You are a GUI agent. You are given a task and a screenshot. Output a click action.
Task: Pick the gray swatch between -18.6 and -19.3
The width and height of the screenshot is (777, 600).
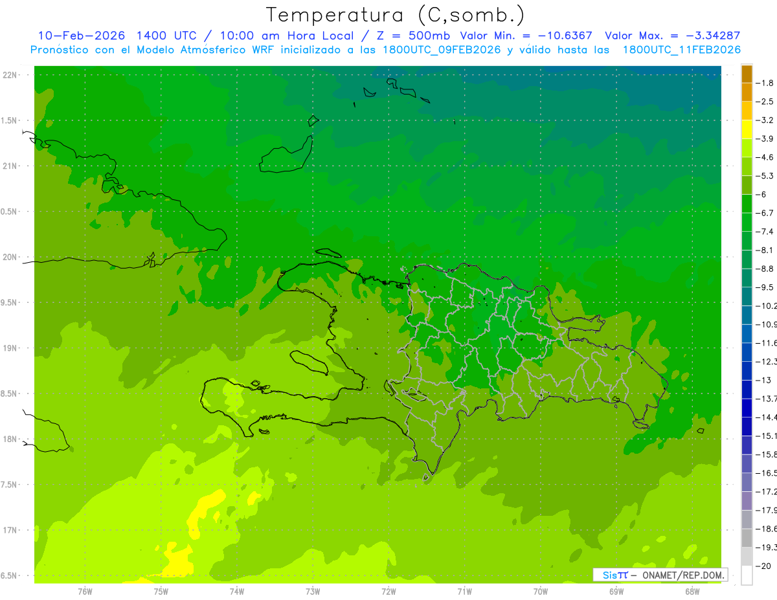pos(747,538)
